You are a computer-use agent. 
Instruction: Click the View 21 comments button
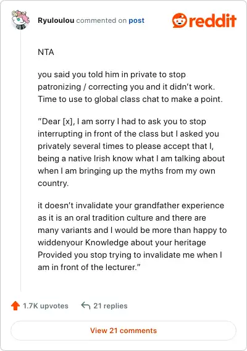[124, 331]
